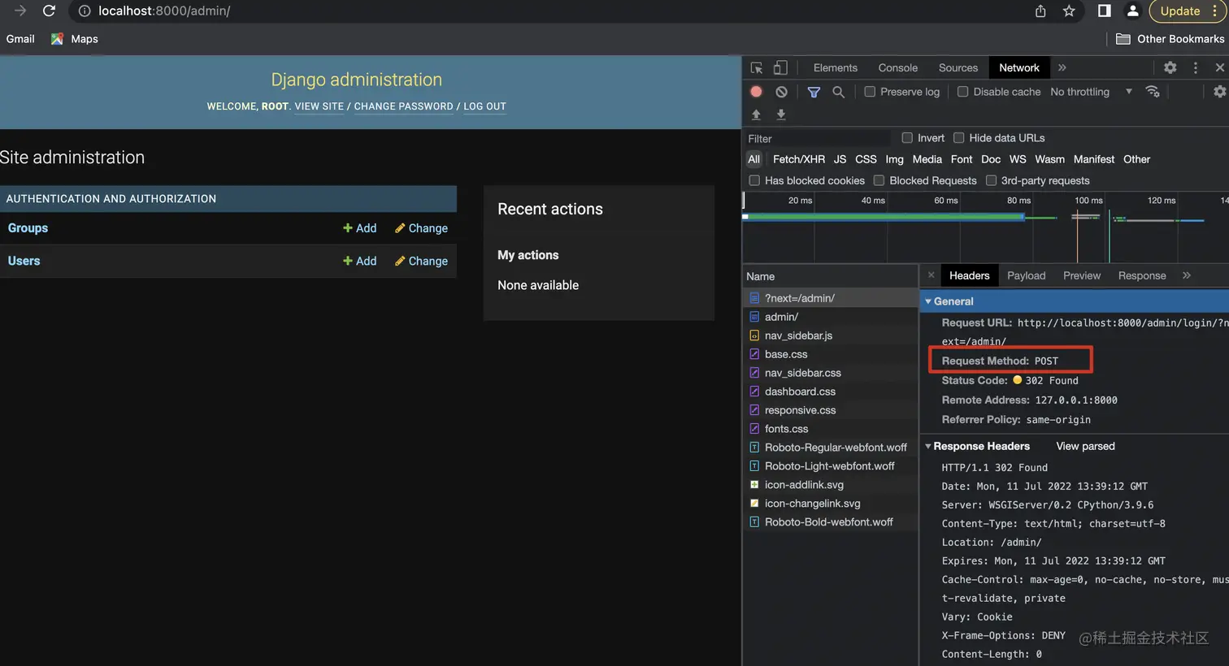
Task: Tick the Hide data URLs checkbox
Action: pos(958,138)
